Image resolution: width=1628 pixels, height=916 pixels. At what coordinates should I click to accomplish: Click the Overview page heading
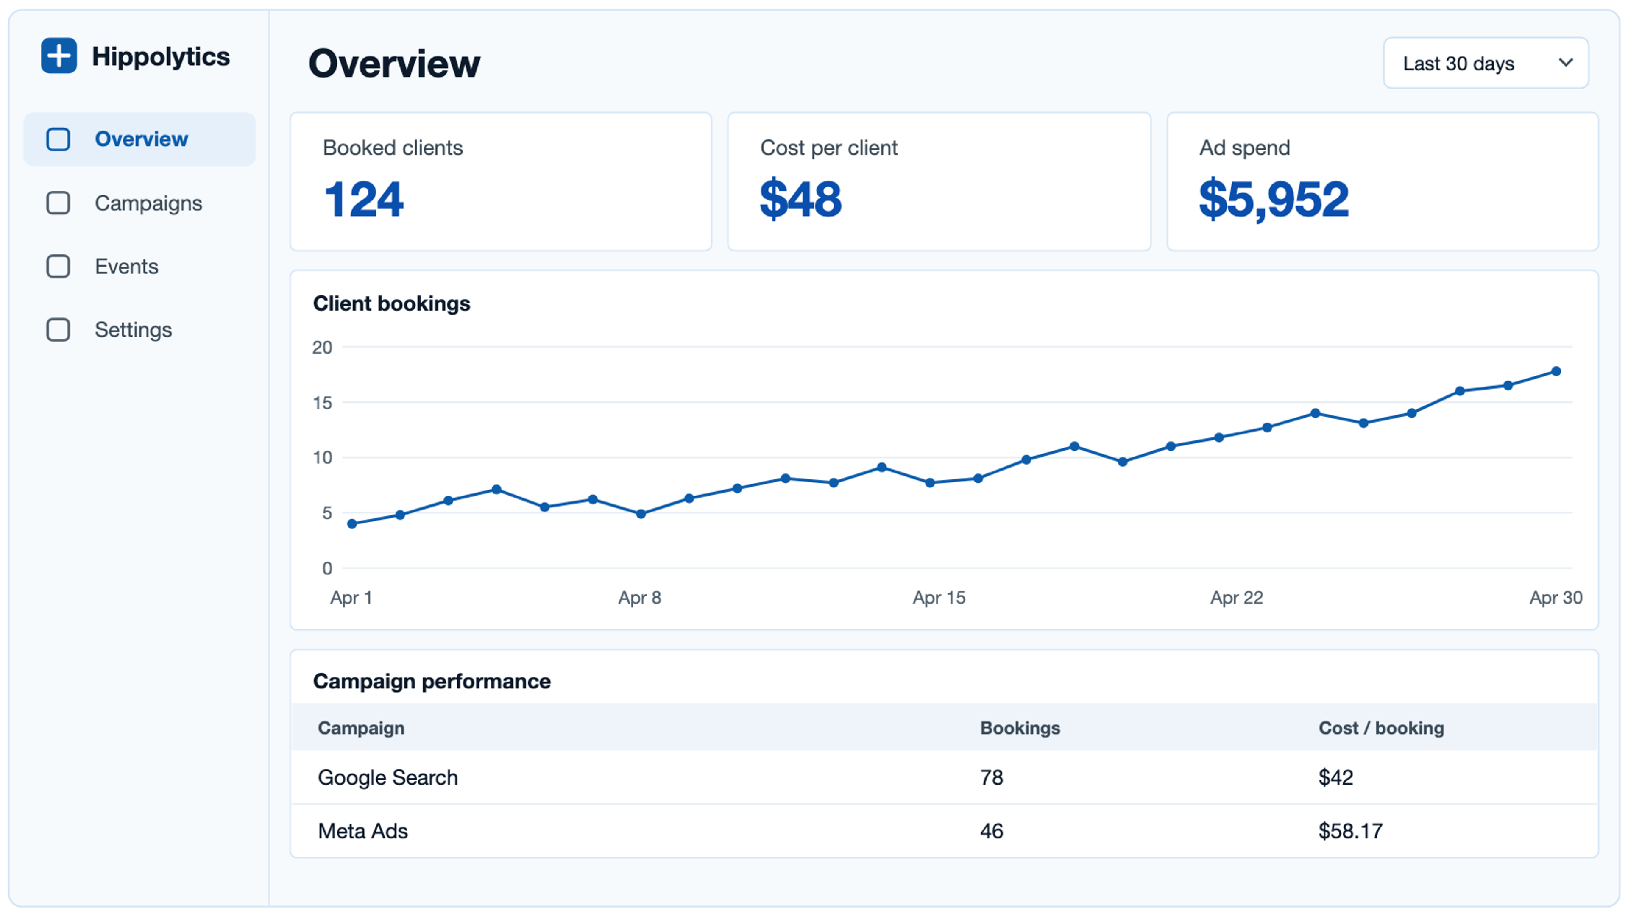pyautogui.click(x=394, y=63)
